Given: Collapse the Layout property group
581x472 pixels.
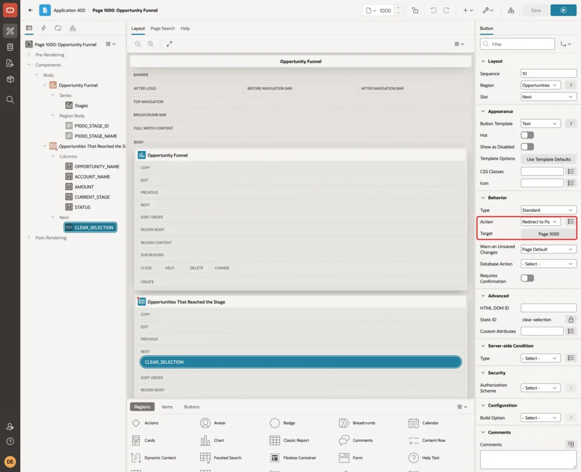Looking at the screenshot, I should pos(483,61).
